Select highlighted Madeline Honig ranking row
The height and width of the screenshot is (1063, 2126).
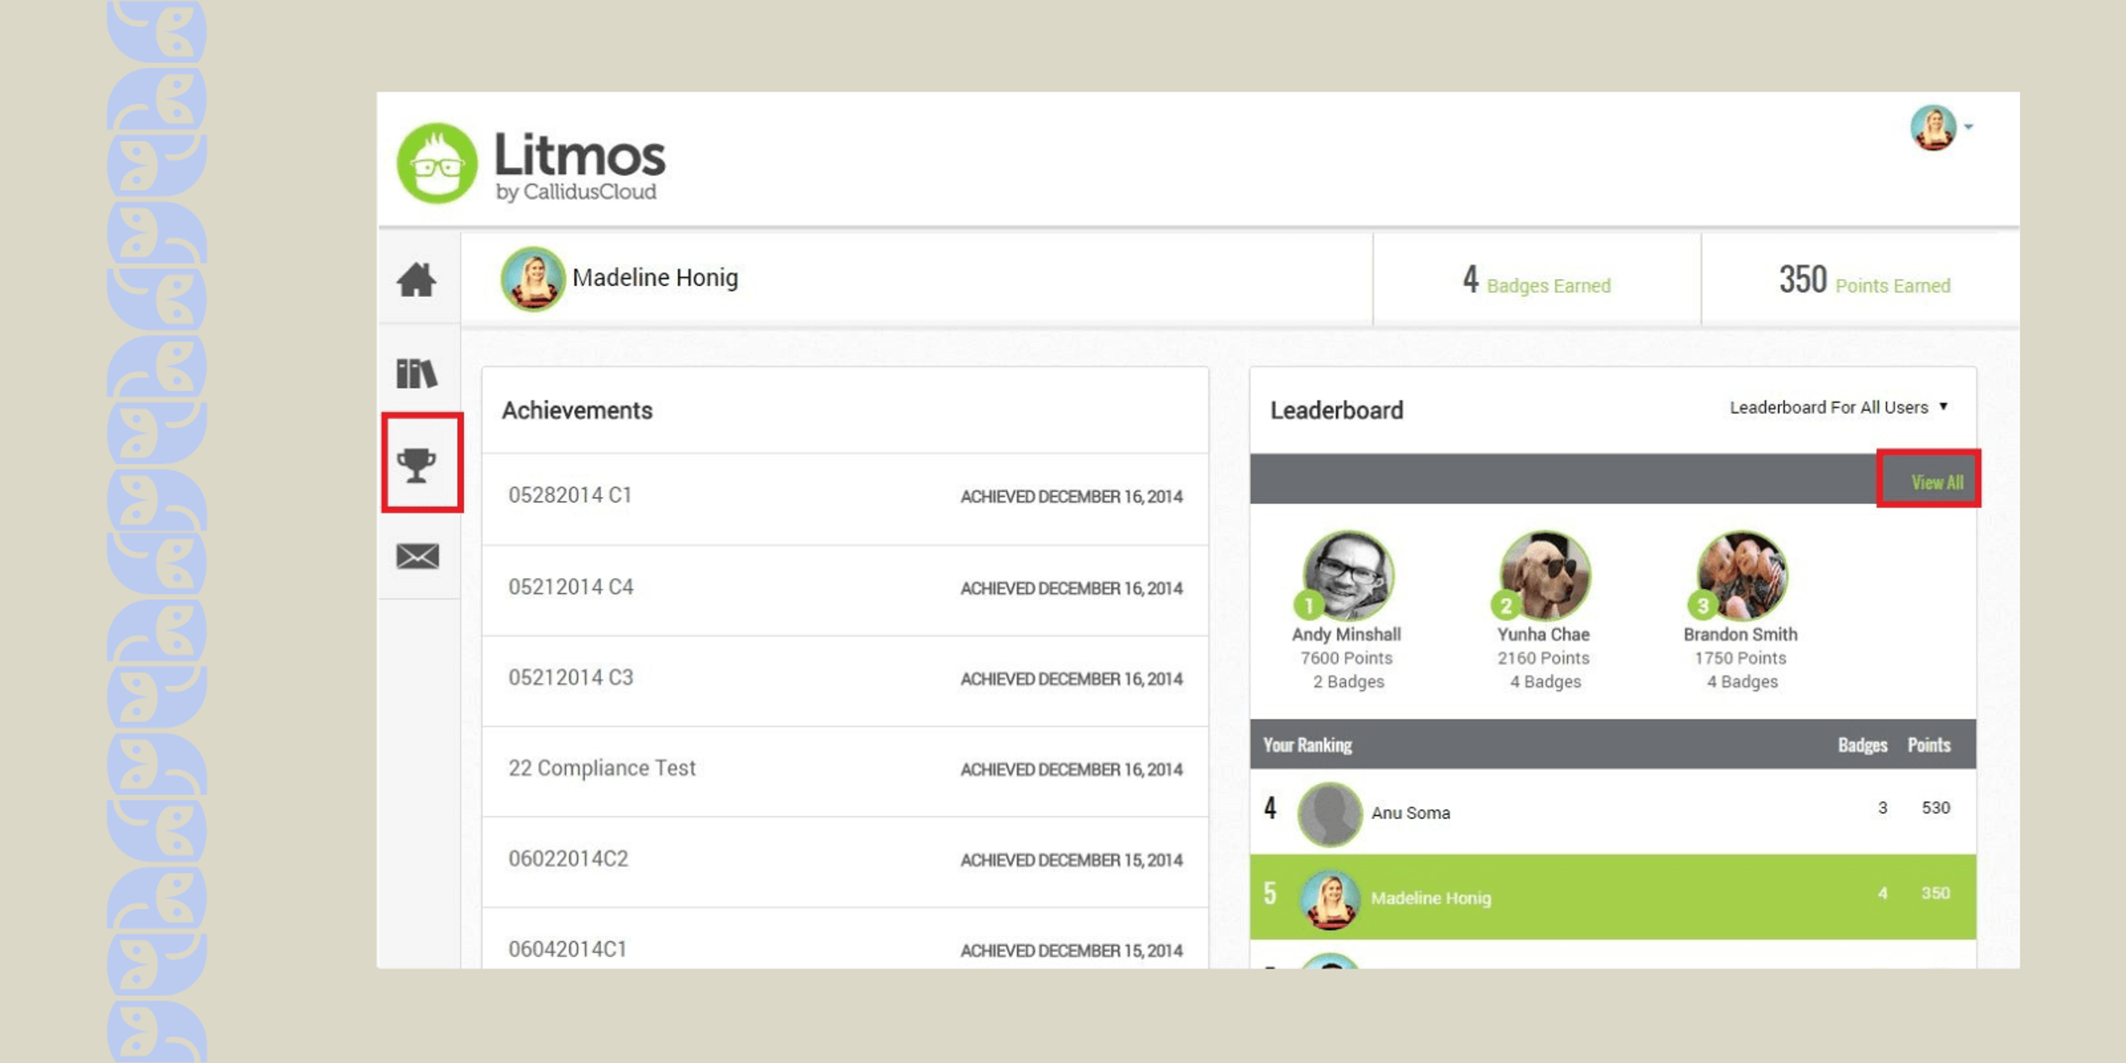[x=1613, y=897]
